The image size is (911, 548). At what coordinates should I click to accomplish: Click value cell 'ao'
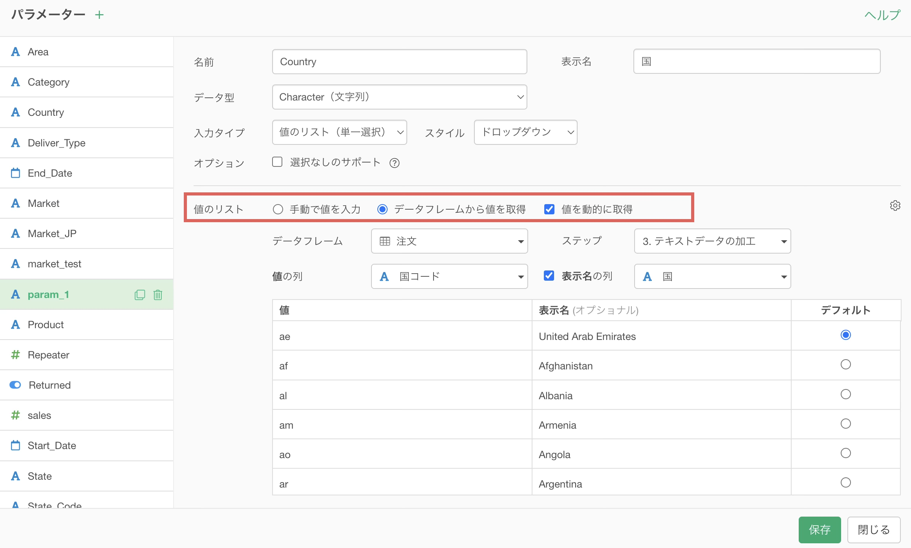point(402,454)
